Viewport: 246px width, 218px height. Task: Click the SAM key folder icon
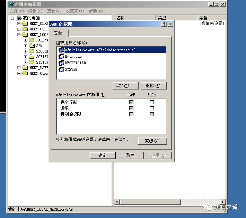[x=32, y=46]
